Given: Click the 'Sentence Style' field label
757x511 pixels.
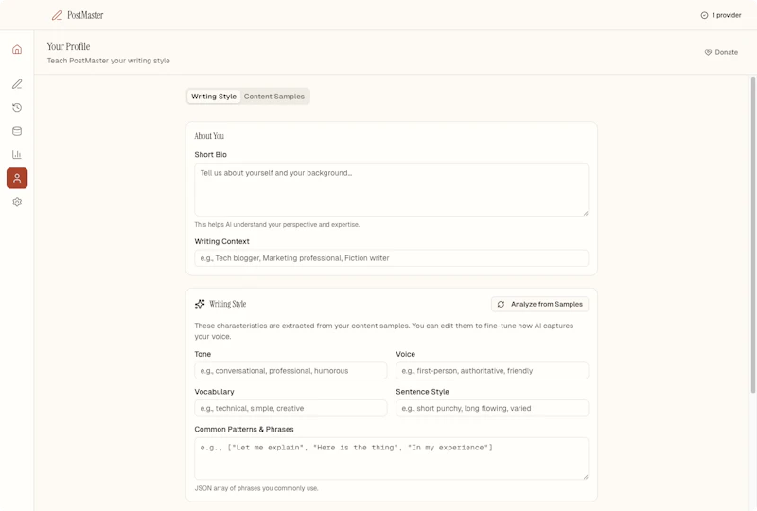Looking at the screenshot, I should pyautogui.click(x=422, y=392).
